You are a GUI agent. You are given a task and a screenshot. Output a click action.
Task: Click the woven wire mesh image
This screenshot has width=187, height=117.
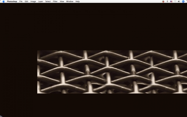click(112, 72)
